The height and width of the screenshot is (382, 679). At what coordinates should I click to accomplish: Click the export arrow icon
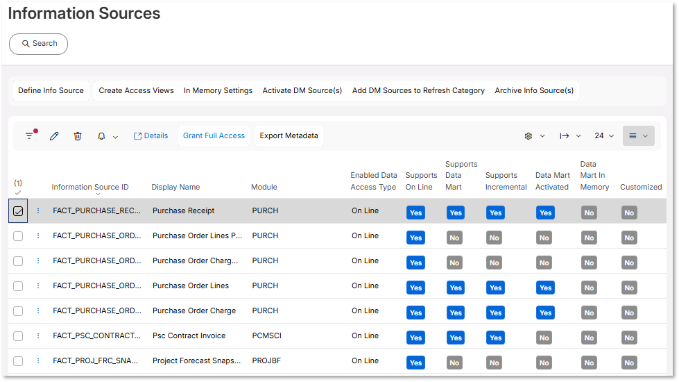pos(565,136)
